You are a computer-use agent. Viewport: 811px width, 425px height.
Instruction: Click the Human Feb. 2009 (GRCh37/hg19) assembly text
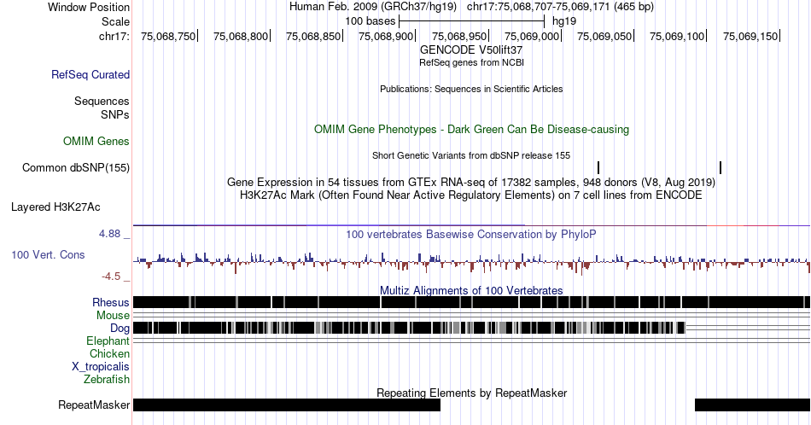click(373, 7)
